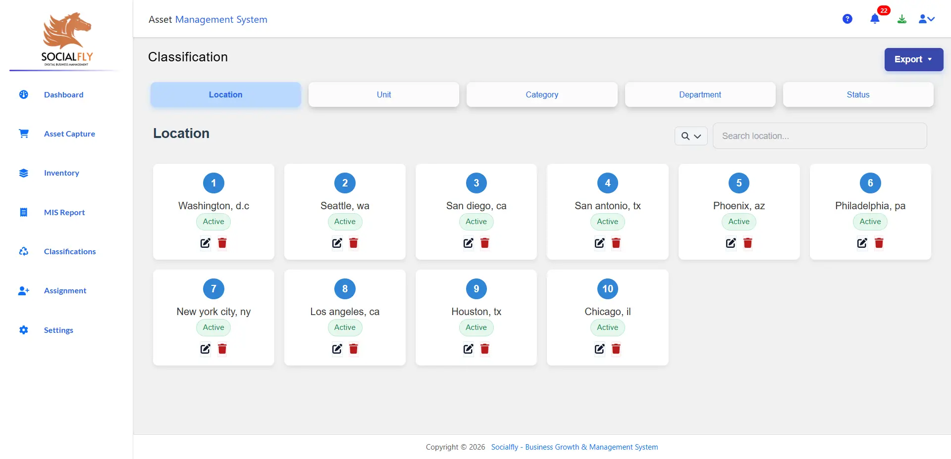The width and height of the screenshot is (951, 459).
Task: Open the Export dropdown
Action: 913,59
